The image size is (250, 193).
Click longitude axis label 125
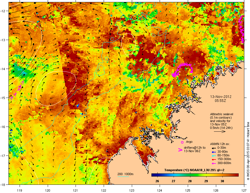coord(188,190)
